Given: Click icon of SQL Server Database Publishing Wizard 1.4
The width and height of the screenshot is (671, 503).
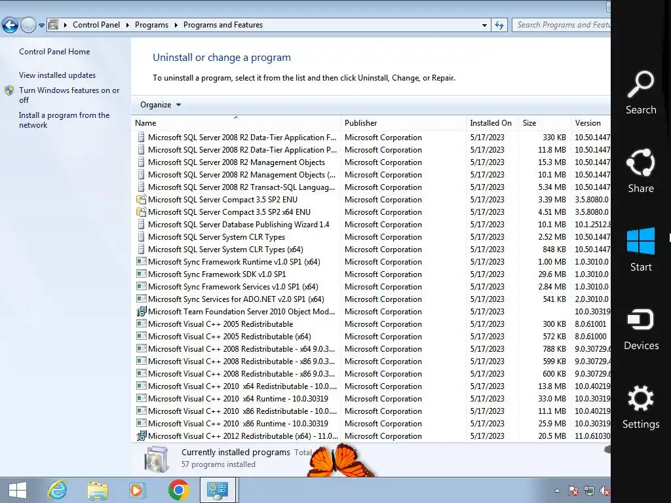Looking at the screenshot, I should tap(142, 224).
